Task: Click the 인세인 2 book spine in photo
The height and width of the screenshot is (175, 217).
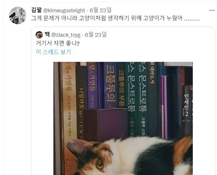Action: [186, 105]
